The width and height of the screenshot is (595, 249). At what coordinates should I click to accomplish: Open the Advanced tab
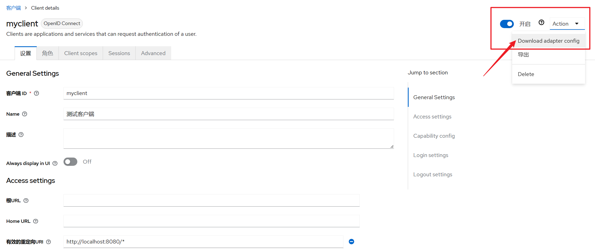click(x=153, y=53)
